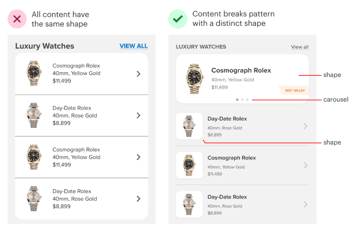Open the small gray View all link
355x234 pixels.
coord(300,47)
